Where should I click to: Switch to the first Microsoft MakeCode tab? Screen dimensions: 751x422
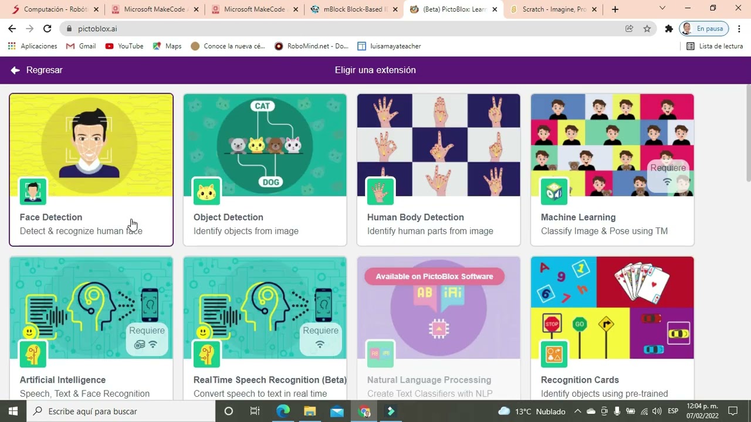(x=155, y=9)
